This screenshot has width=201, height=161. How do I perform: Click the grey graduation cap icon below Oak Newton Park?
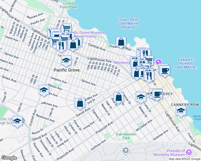(x=126, y=151)
